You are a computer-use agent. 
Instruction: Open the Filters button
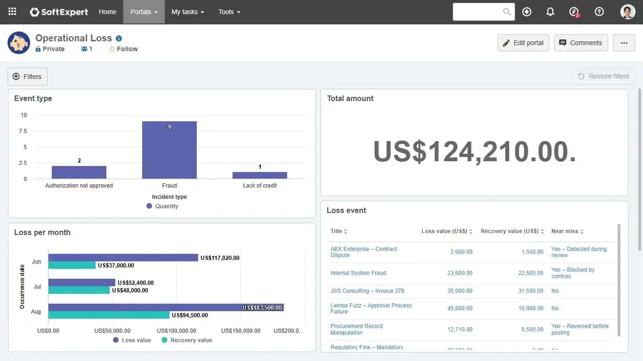click(x=27, y=77)
